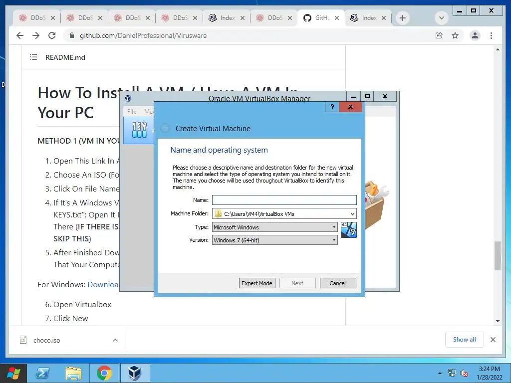Screen dimensions: 511x383
Task: Click the network tray icon
Action: 452,373
